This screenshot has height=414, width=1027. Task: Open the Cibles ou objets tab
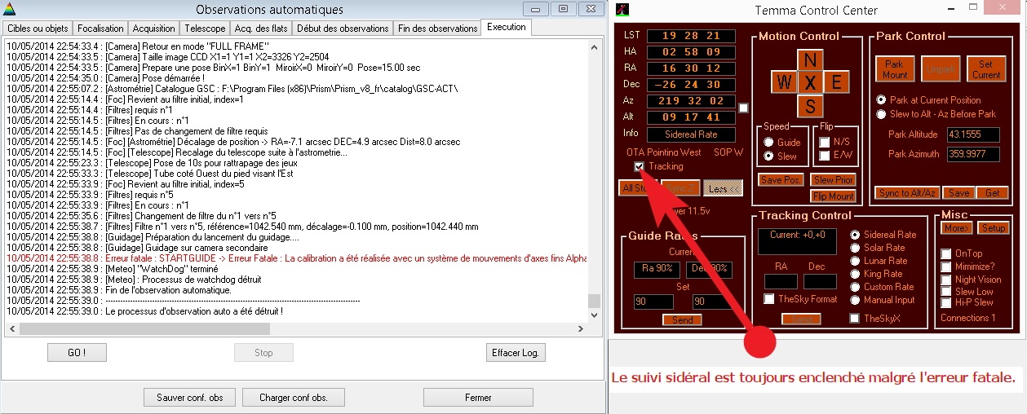38,29
